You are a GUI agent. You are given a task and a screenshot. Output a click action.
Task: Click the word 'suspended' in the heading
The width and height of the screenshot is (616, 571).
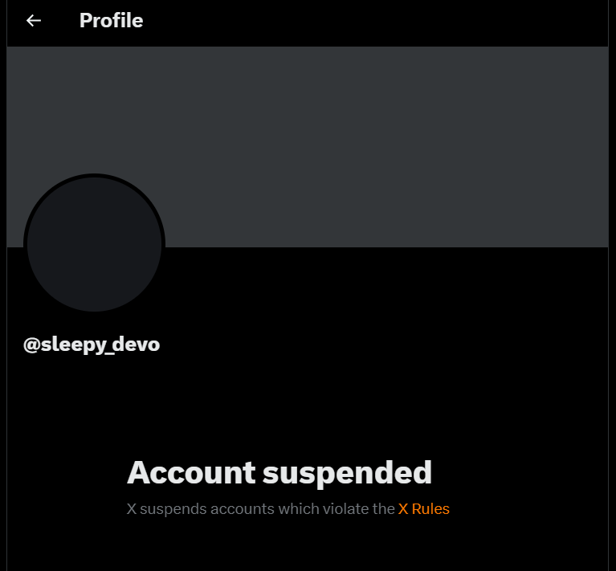(x=347, y=474)
